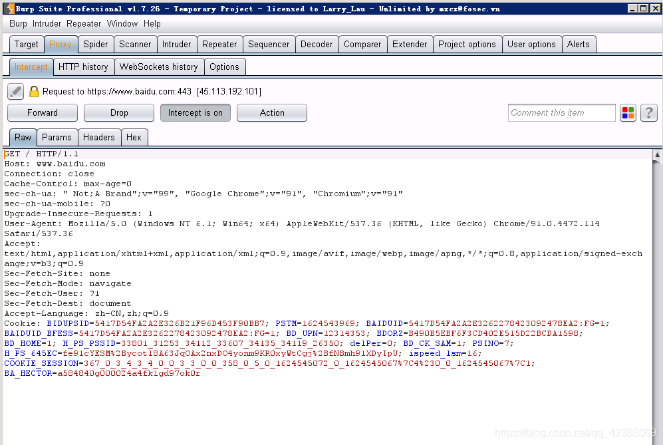
Task: Click the BA_HECTOR cookie name
Action: 28,374
